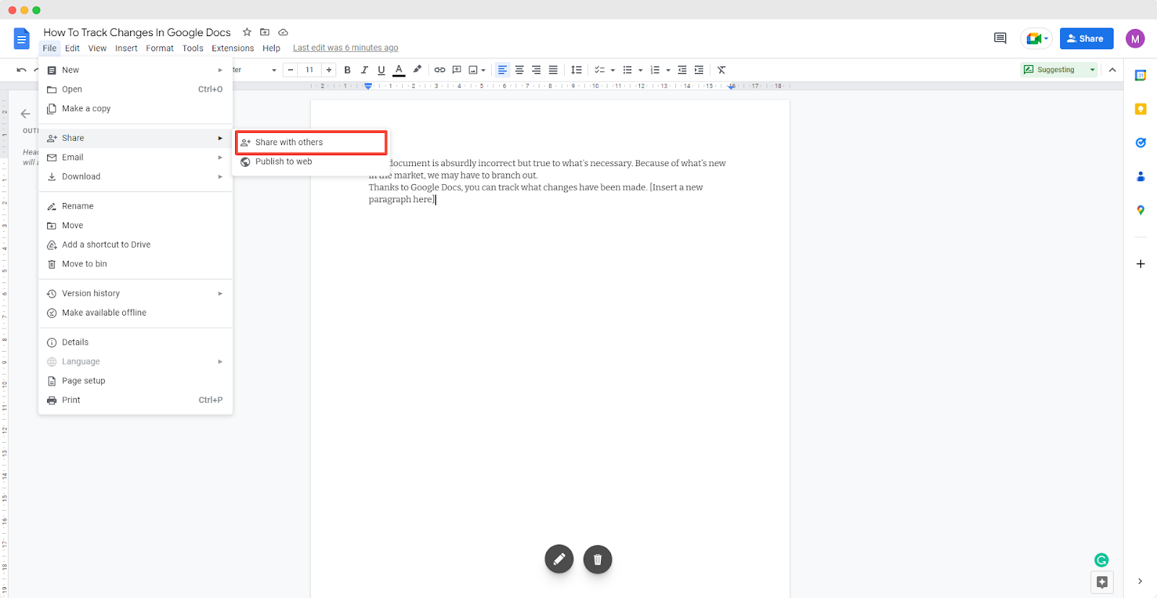Open the Google Calendar side panel
Viewport: 1157px width, 598px height.
1140,76
